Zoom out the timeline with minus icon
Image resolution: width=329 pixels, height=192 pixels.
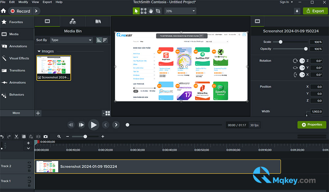(67, 136)
